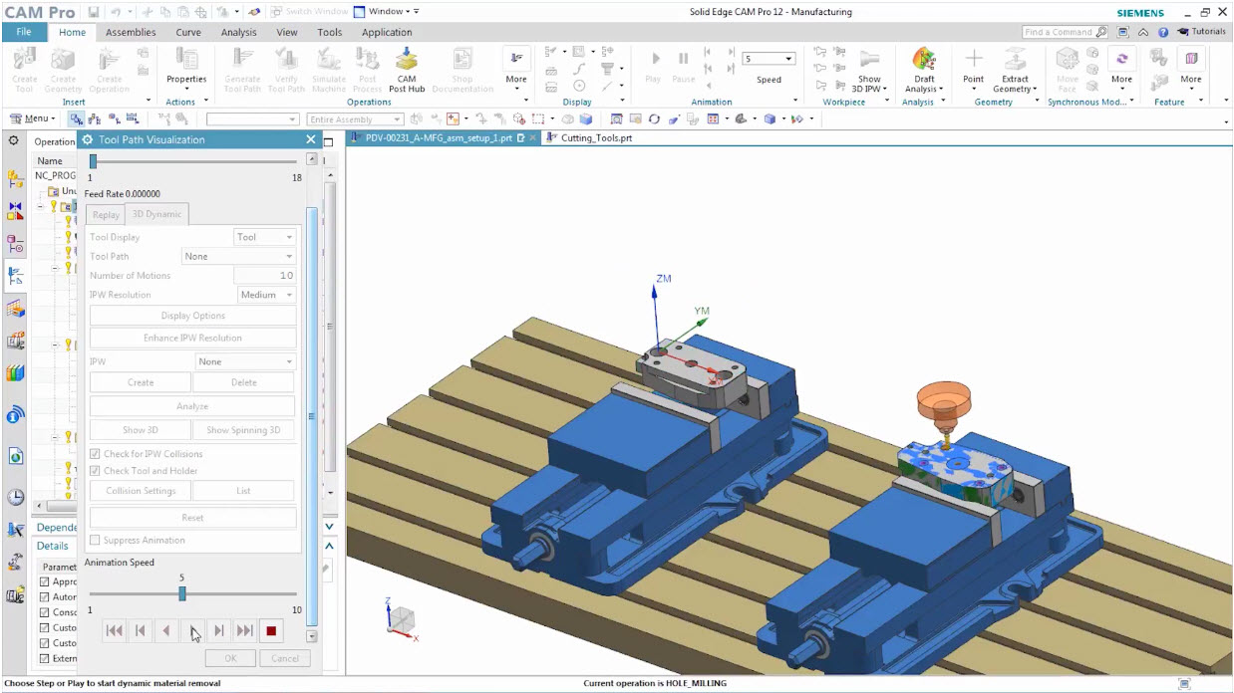Click the Undo icon in quick access toolbar
The width and height of the screenshot is (1234, 693).
(x=116, y=12)
